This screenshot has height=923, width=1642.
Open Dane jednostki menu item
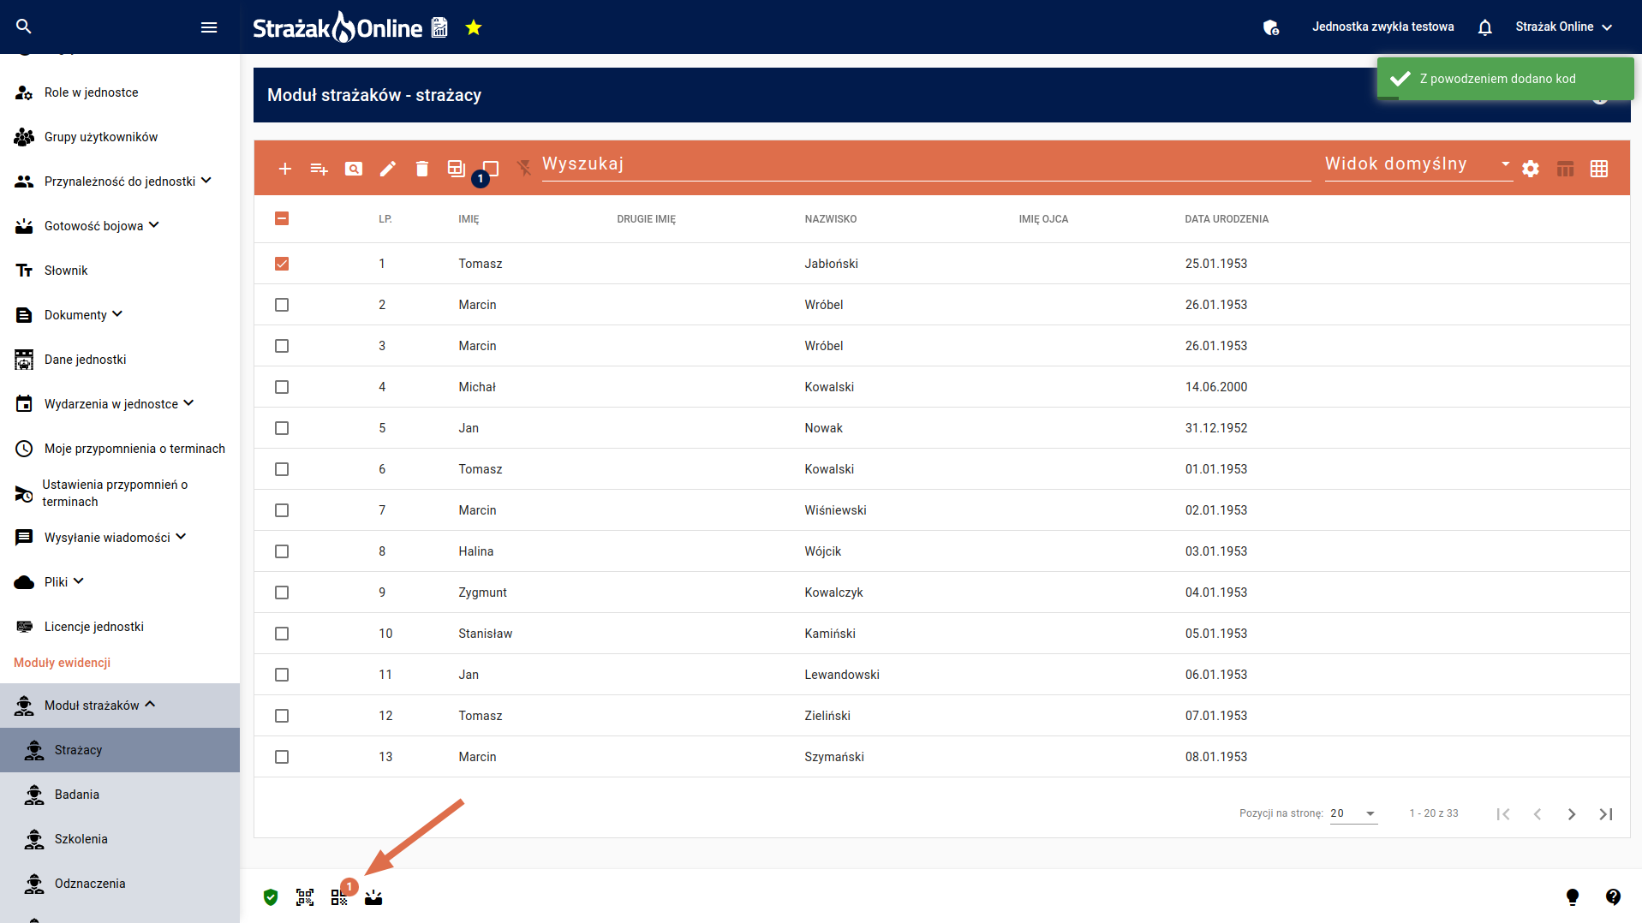(120, 360)
